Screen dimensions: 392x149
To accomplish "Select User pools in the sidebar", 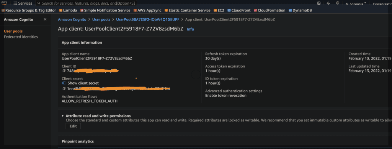I will [x=13, y=31].
